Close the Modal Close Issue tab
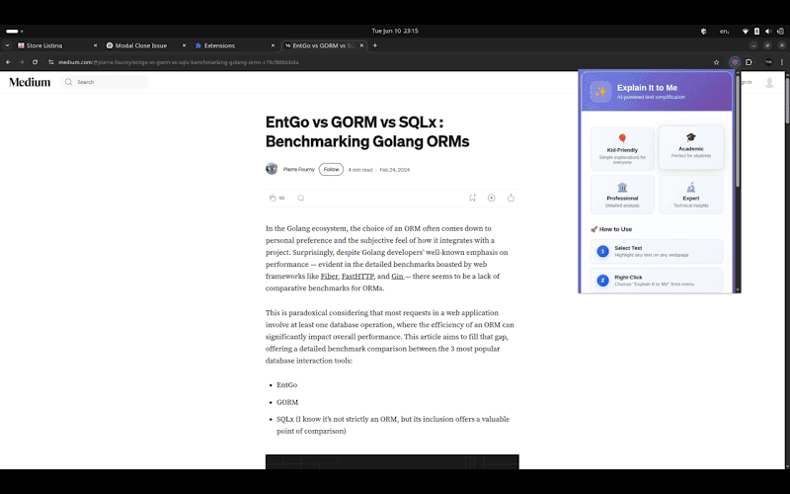The width and height of the screenshot is (790, 494). pos(184,45)
